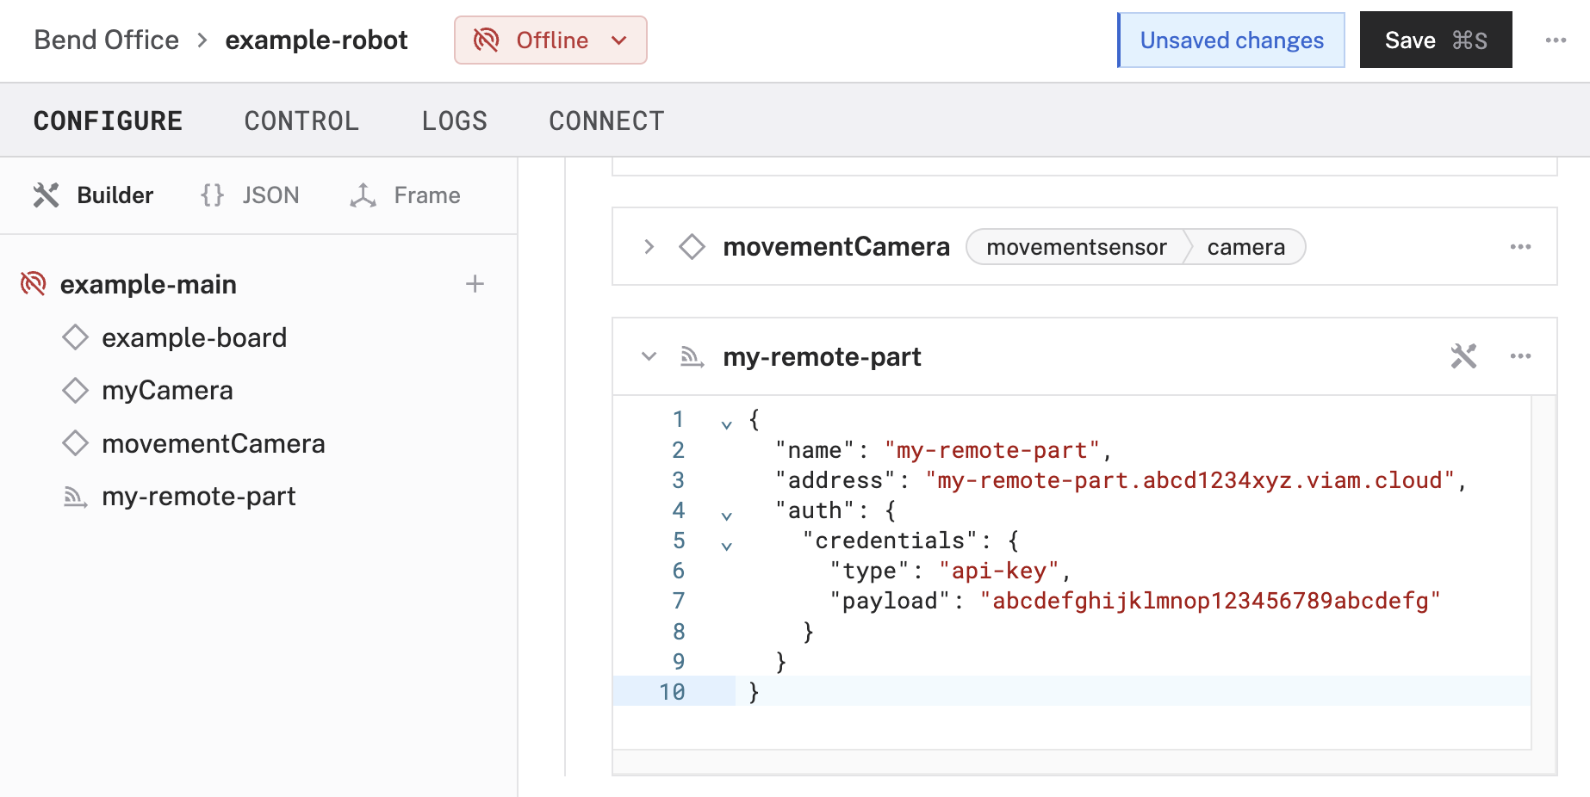Screen dimensions: 1590x797
Task: Go to the LOGS tab
Action: 454,121
